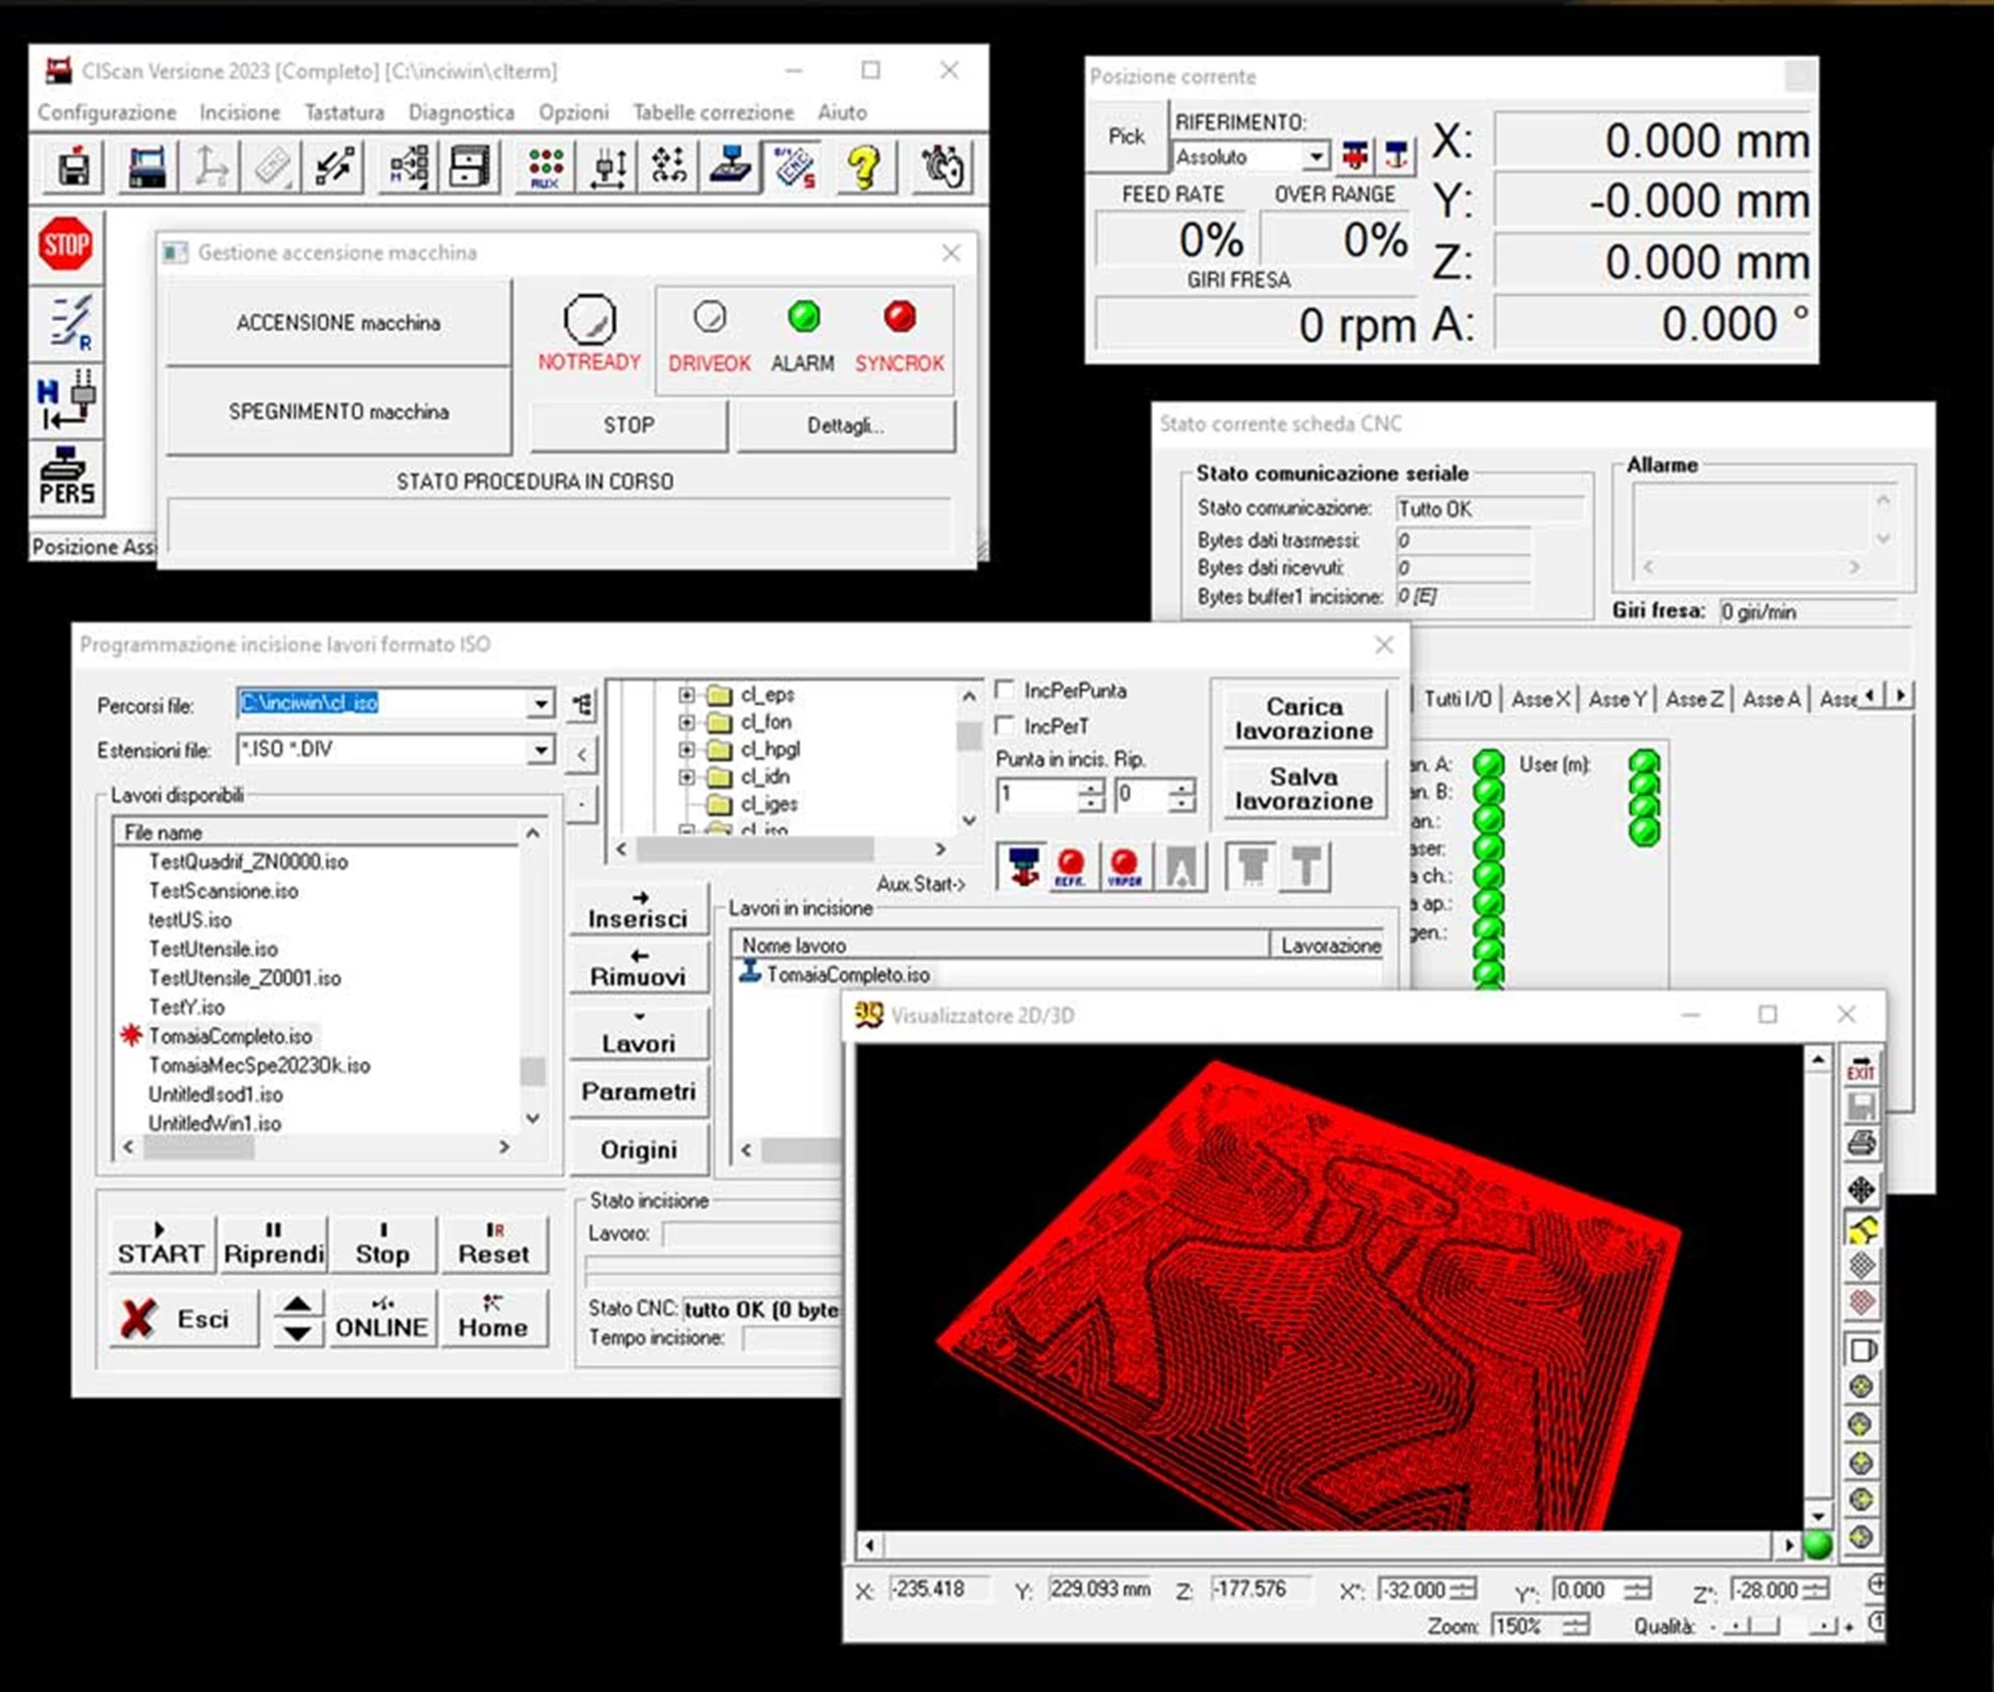Click the VAPOR icon in the ISO programming window
Image resolution: width=1994 pixels, height=1692 pixels.
(x=1125, y=865)
